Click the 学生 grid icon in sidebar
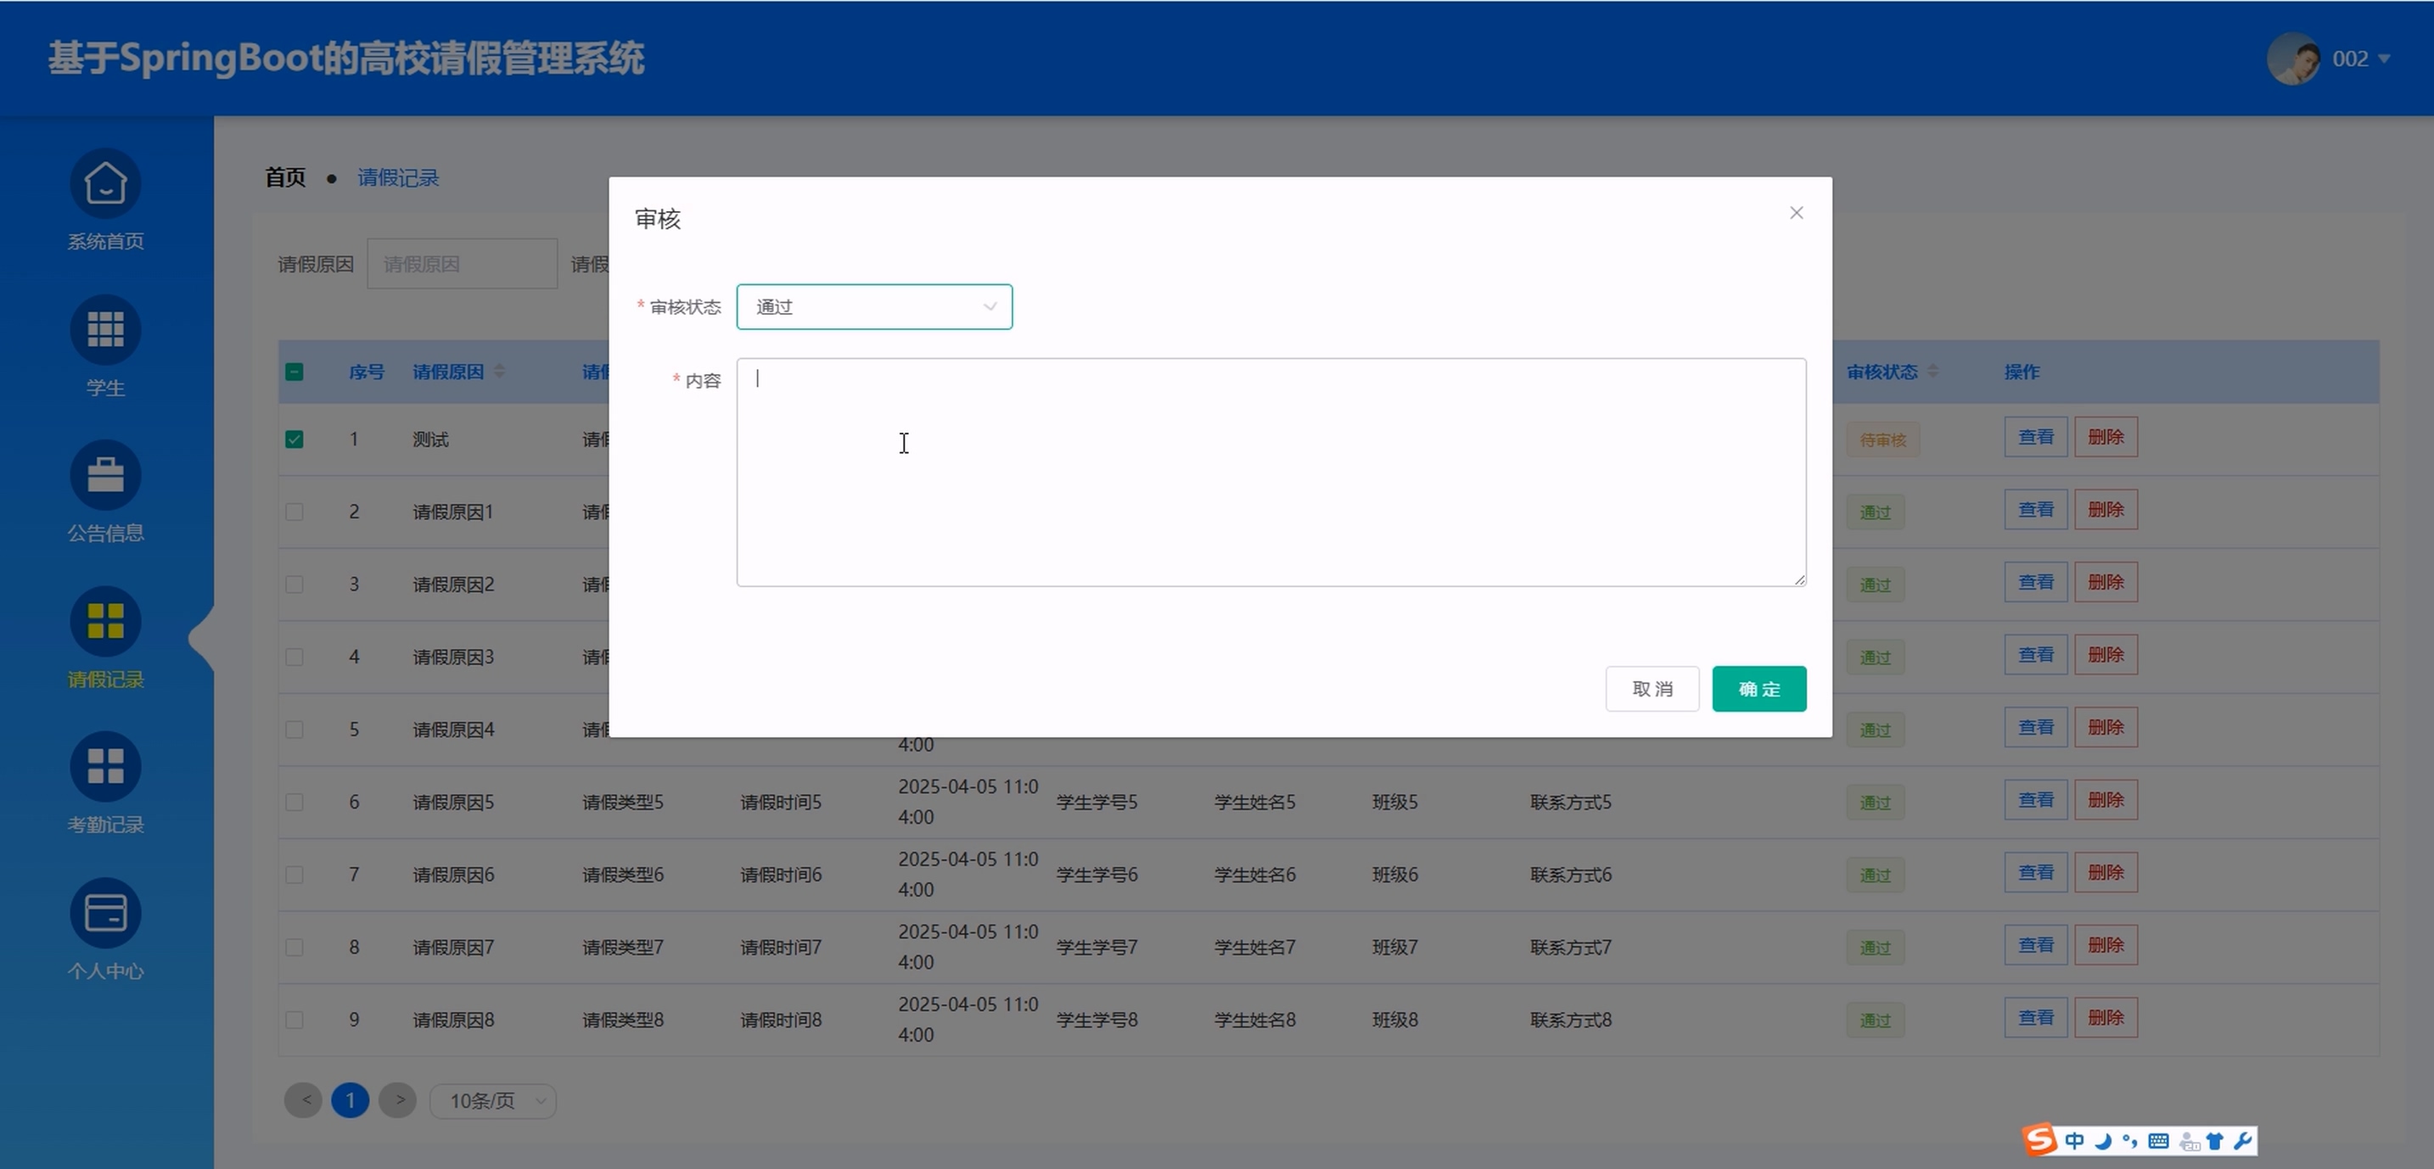The image size is (2434, 1169). click(x=105, y=329)
